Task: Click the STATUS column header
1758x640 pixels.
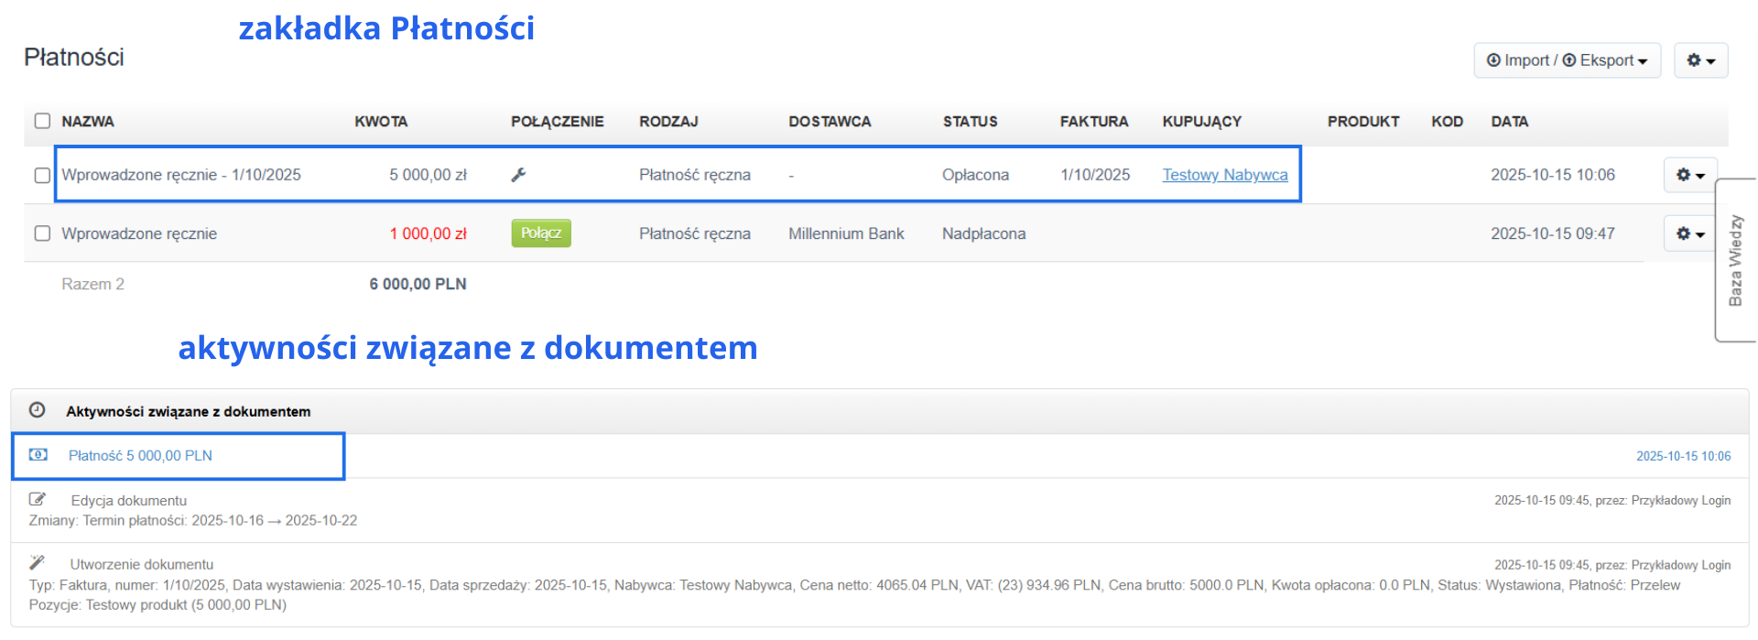Action: [x=971, y=122]
